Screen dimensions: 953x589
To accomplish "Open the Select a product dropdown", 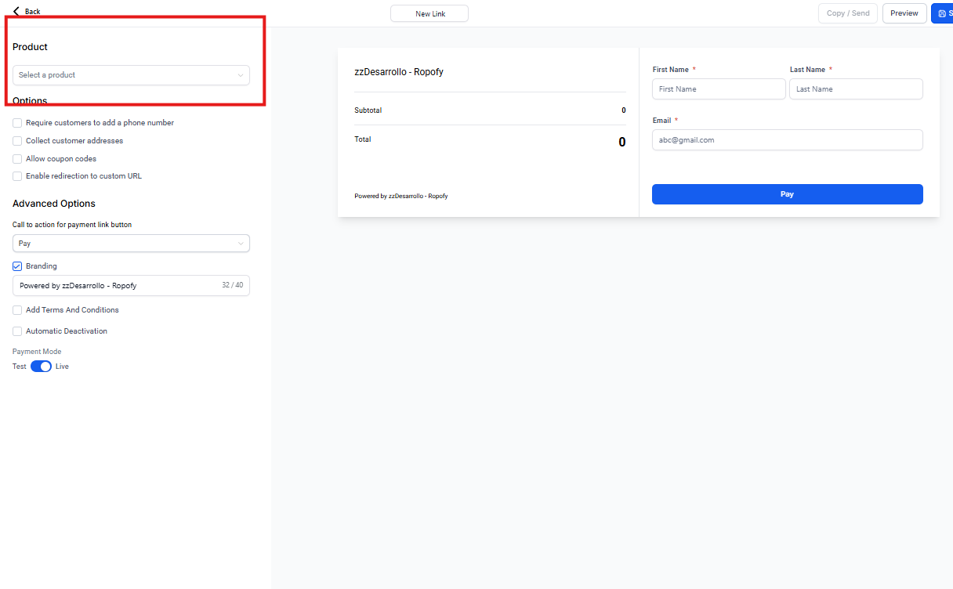I will [125, 75].
